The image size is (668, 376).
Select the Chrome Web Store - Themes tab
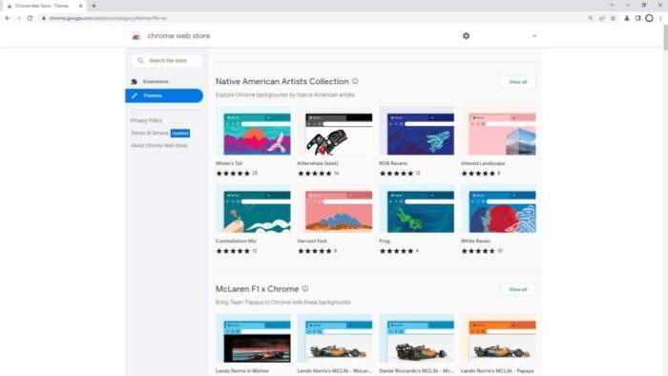pos(44,6)
